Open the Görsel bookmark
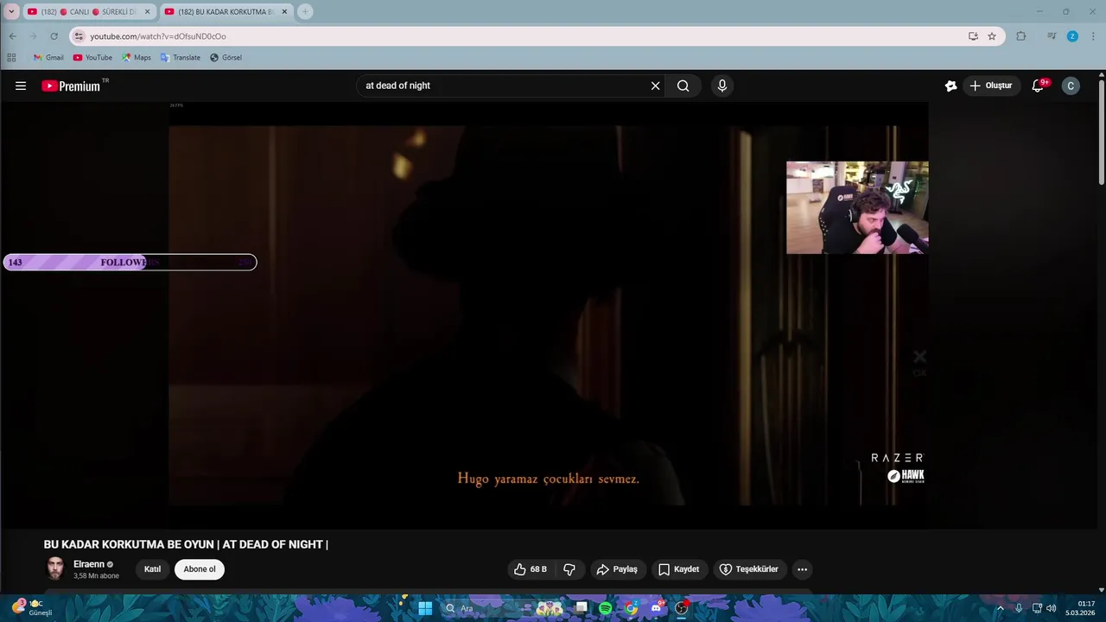Image resolution: width=1106 pixels, height=622 pixels. pyautogui.click(x=226, y=58)
